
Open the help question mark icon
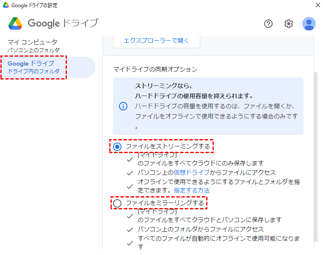coord(268,24)
